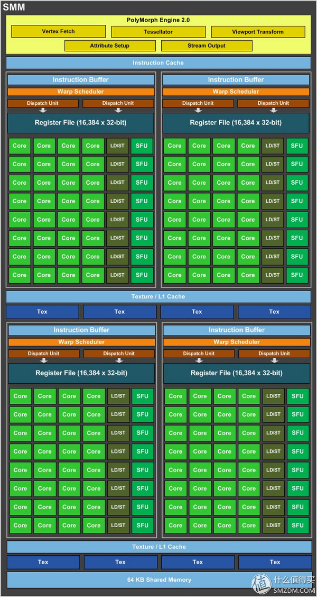
Task: Click the bottom-right quadrant's Instruction Buffer
Action: click(237, 330)
